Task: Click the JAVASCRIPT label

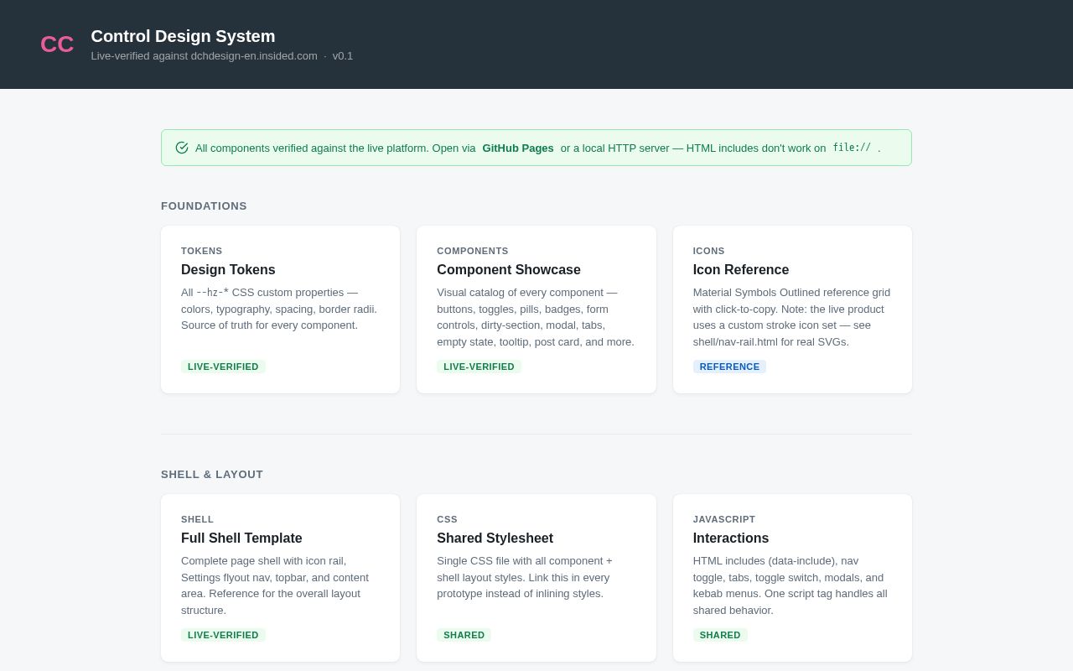Action: 724,519
